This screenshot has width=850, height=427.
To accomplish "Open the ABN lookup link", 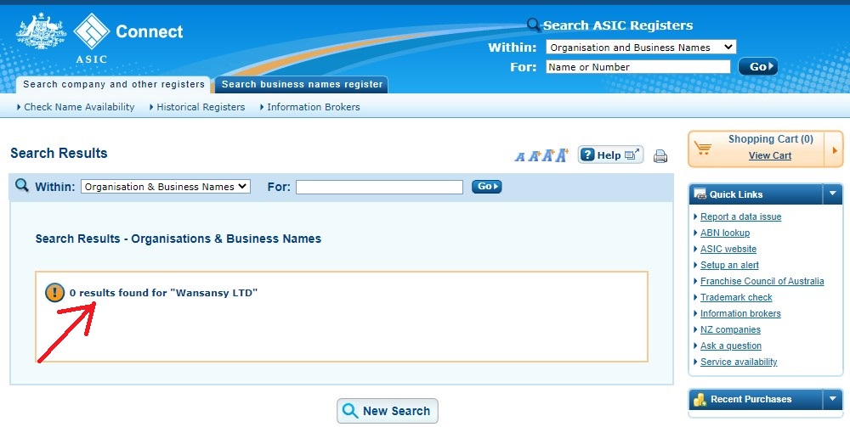I will [x=725, y=233].
